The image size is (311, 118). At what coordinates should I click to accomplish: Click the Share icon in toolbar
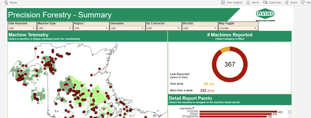click(287, 3)
